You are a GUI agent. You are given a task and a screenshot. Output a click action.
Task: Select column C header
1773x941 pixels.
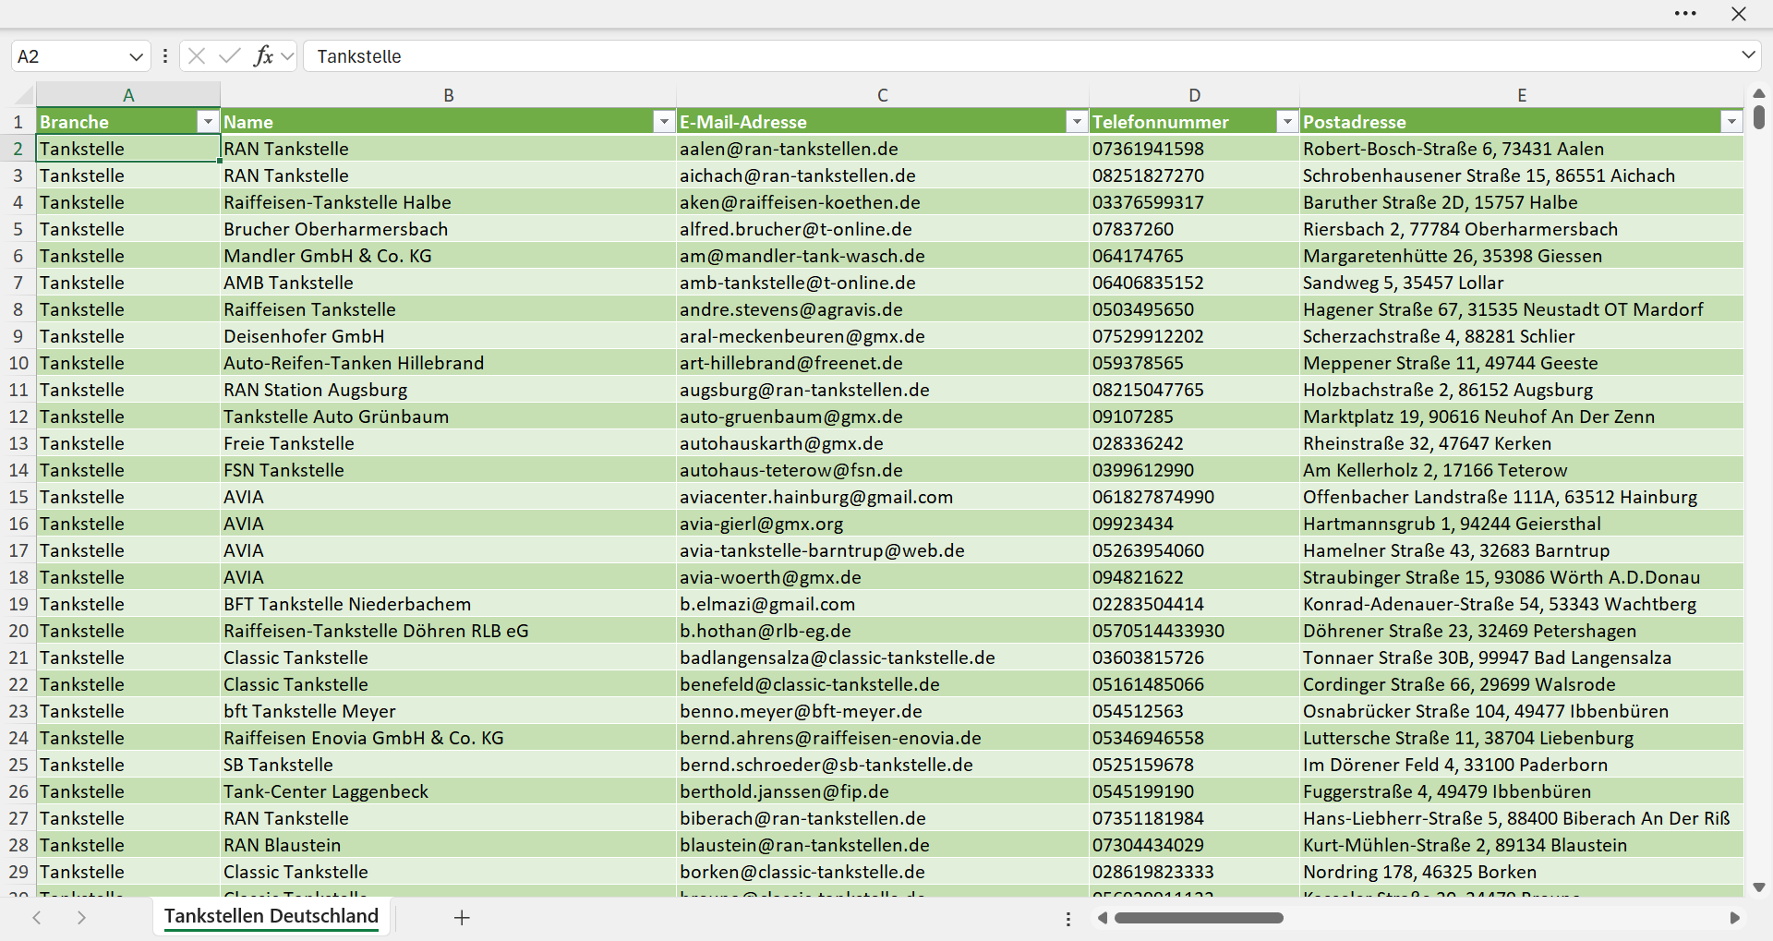coord(883,95)
